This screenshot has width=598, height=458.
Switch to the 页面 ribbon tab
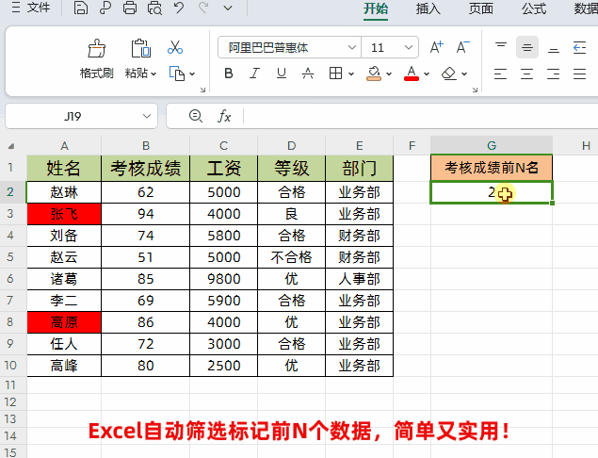481,8
